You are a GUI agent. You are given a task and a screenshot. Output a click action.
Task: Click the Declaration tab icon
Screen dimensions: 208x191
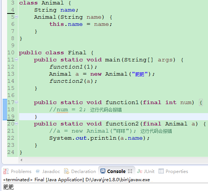(x=67, y=171)
